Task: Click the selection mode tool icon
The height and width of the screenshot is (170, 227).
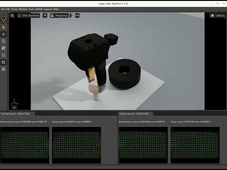Action: click(3, 20)
